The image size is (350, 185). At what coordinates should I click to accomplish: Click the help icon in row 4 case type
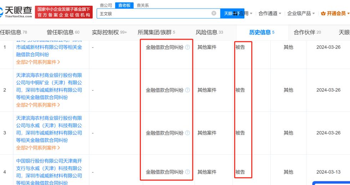tap(188, 172)
